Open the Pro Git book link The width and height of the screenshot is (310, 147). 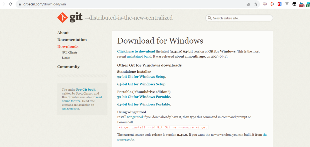point(86,90)
